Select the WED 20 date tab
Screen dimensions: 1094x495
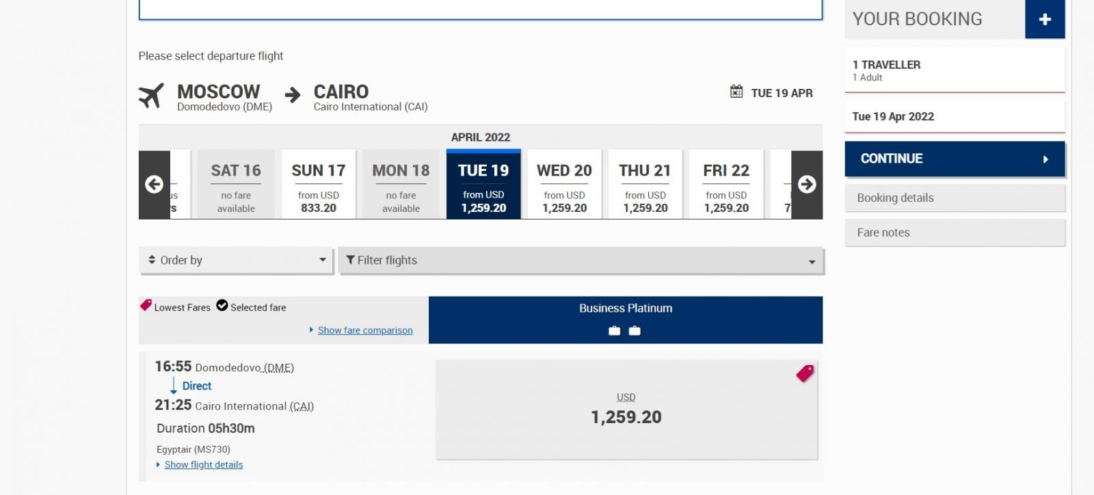pos(564,185)
